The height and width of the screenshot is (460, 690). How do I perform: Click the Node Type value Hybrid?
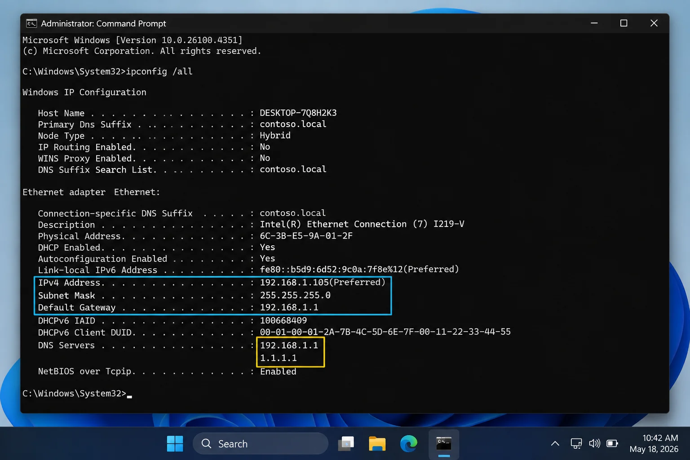pos(275,135)
